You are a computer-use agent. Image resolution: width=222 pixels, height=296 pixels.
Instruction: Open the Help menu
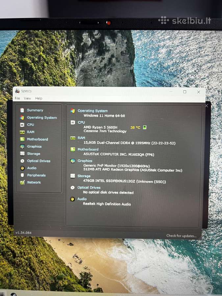tap(39, 98)
